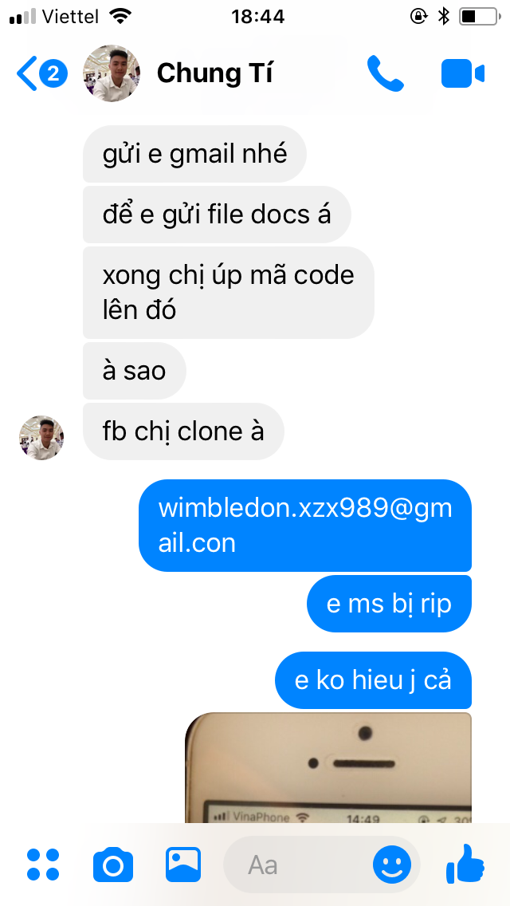Start a voice call with Chung Tí
510x906 pixels.
point(385,73)
